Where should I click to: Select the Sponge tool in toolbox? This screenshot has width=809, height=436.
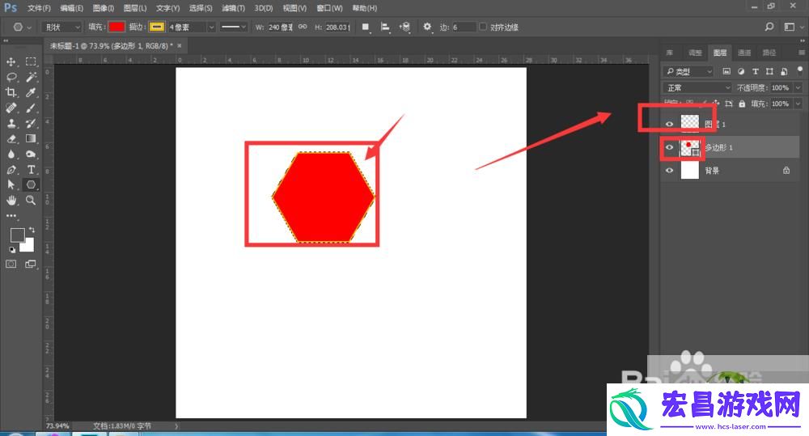(x=31, y=155)
